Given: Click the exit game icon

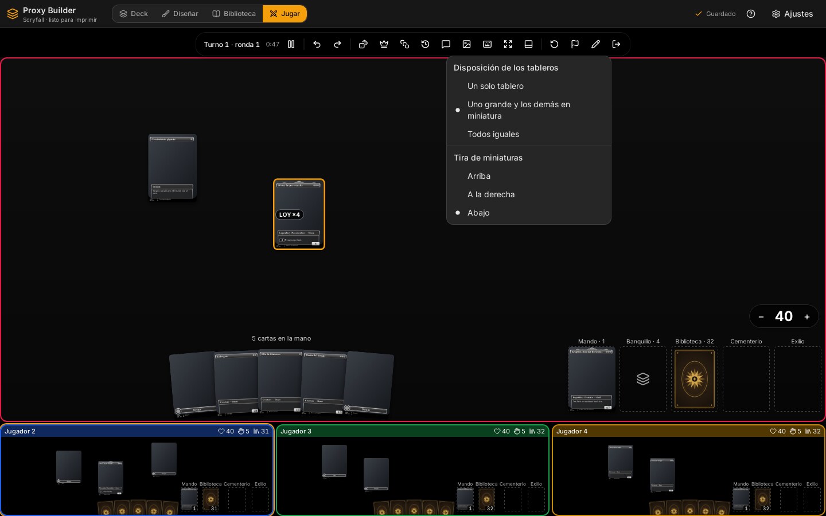Looking at the screenshot, I should 616,44.
